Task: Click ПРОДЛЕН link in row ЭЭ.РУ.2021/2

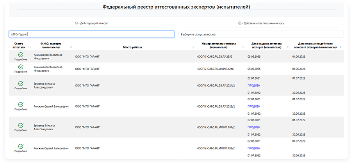Action: pos(254,85)
